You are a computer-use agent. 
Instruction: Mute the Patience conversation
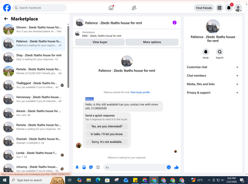click(206, 52)
